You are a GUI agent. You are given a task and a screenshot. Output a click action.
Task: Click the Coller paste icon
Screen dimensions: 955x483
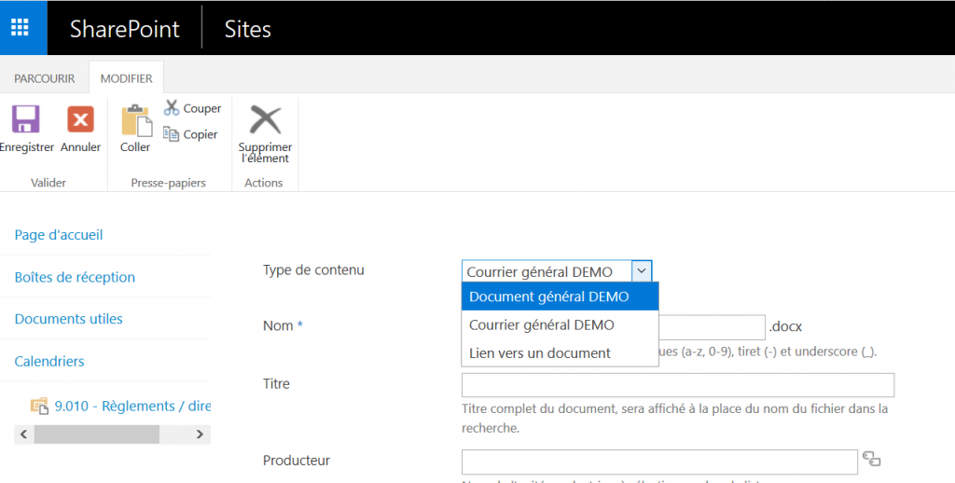tap(135, 121)
